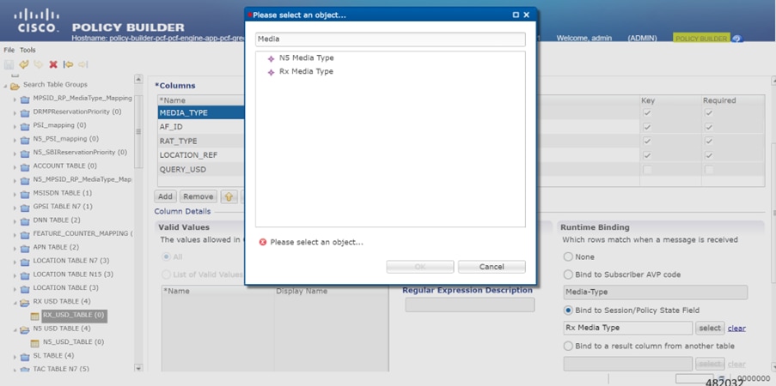Toggle Key checkbox for RAT_TYPE row
The width and height of the screenshot is (776, 386).
click(x=647, y=142)
